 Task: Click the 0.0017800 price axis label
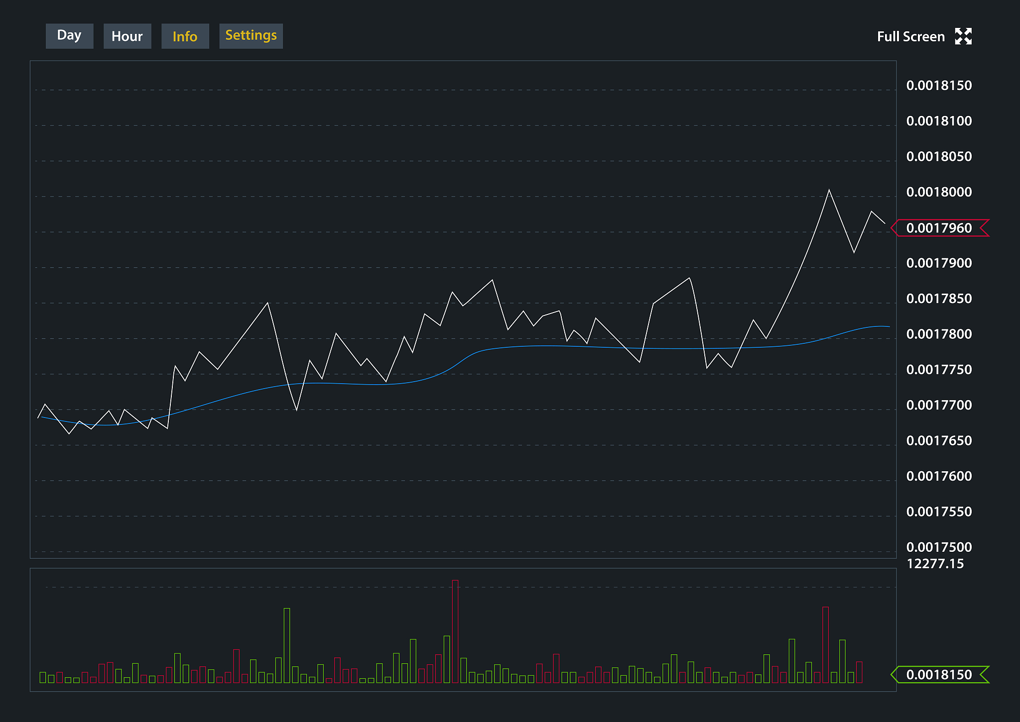pos(939,334)
